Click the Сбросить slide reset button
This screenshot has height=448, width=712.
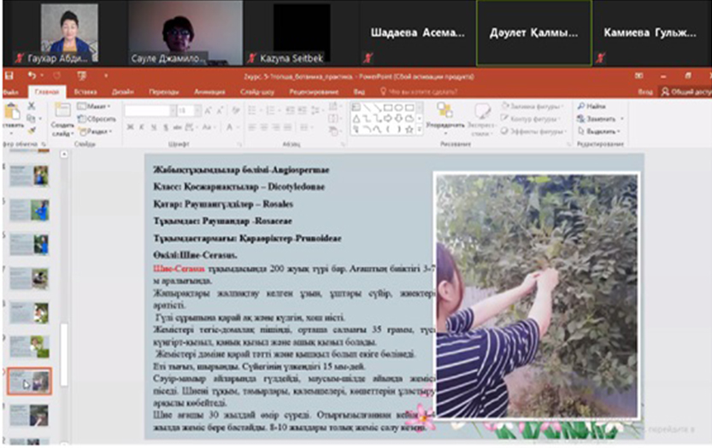point(97,119)
